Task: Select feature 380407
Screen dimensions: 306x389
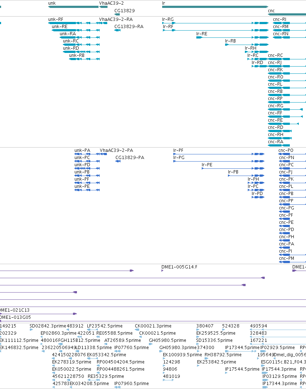Action: pos(205,326)
